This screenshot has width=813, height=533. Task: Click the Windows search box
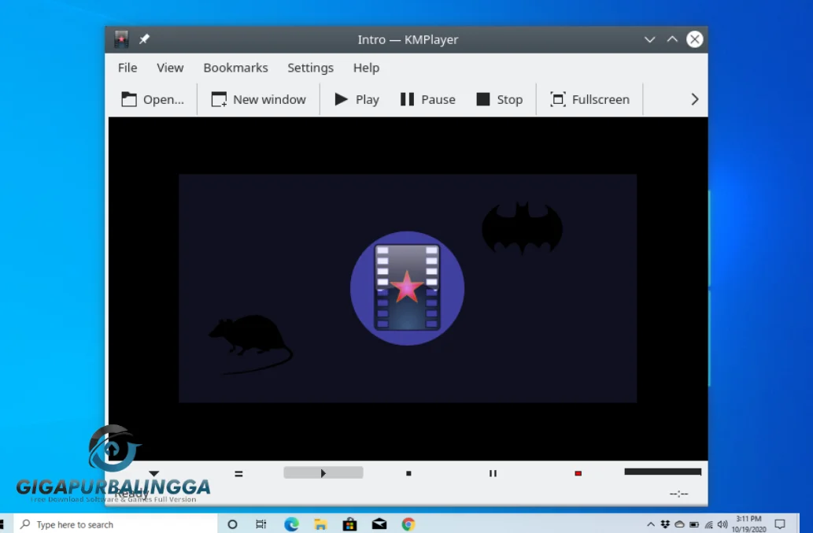115,524
